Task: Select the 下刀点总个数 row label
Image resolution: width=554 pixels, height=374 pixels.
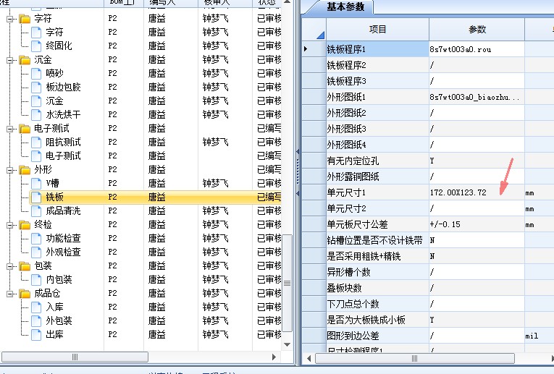Action: point(353,304)
